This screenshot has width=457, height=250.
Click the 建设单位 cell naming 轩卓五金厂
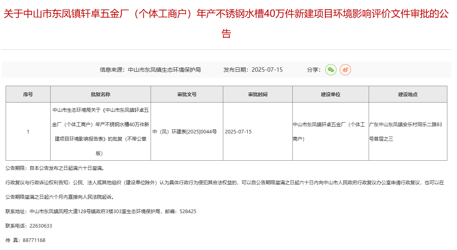click(x=329, y=132)
